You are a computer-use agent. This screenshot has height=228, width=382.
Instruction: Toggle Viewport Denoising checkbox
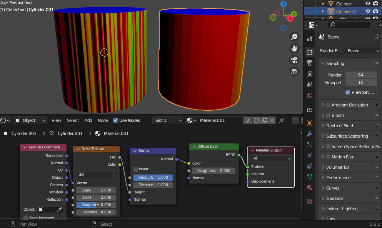[x=348, y=92]
